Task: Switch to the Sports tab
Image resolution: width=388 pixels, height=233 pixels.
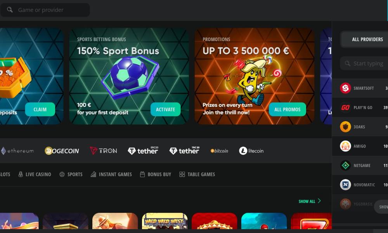Action: point(71,174)
